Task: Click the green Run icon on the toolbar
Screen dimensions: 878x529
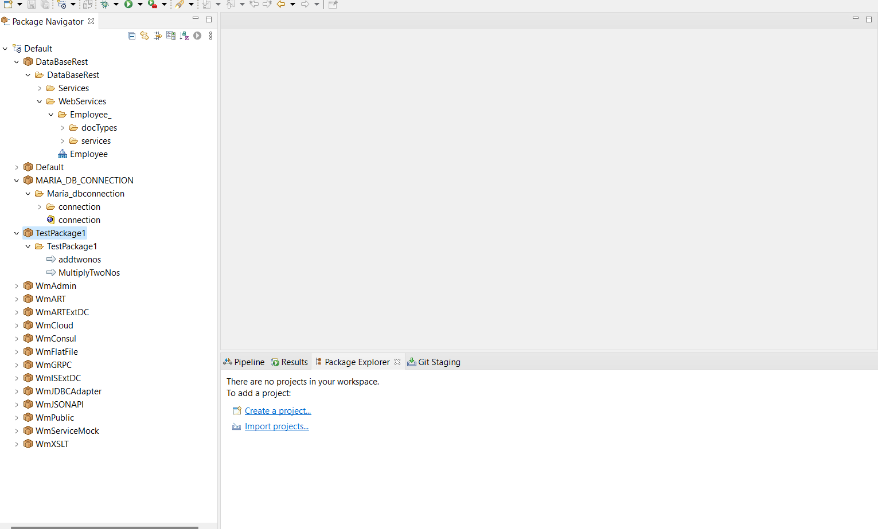Action: pyautogui.click(x=128, y=5)
